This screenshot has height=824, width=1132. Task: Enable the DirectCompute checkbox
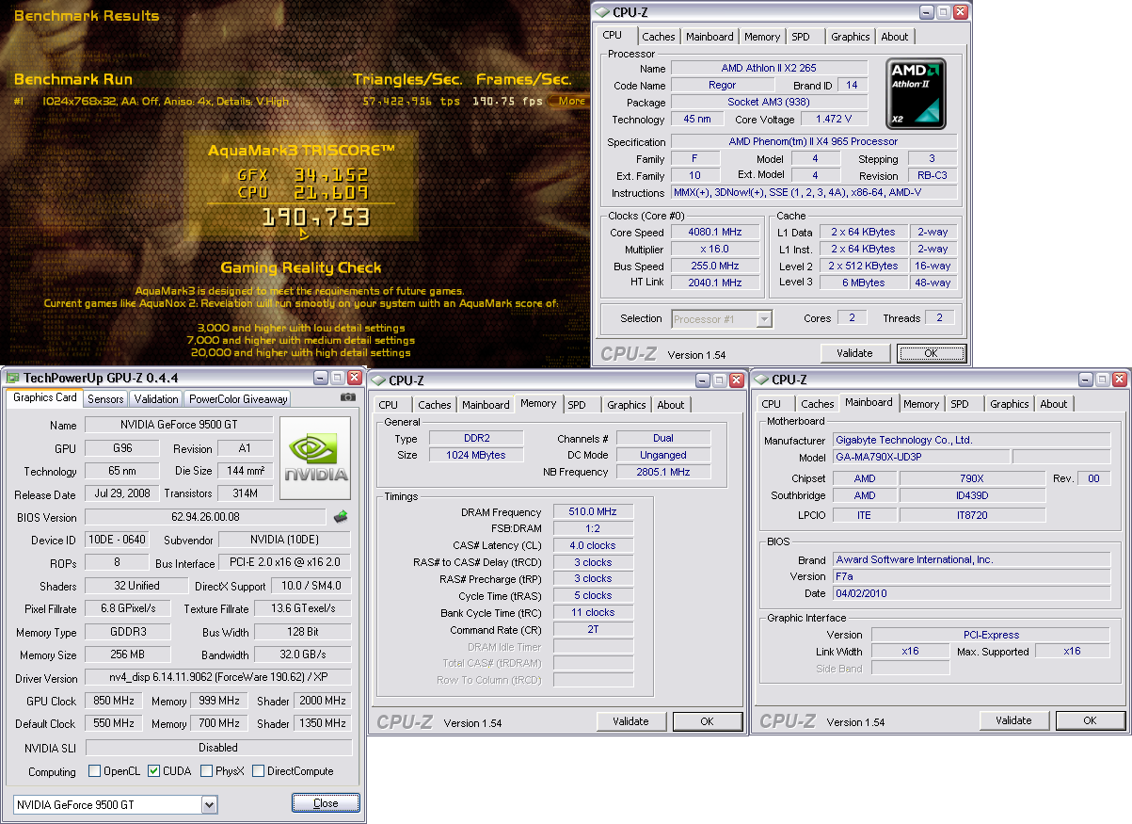point(258,771)
